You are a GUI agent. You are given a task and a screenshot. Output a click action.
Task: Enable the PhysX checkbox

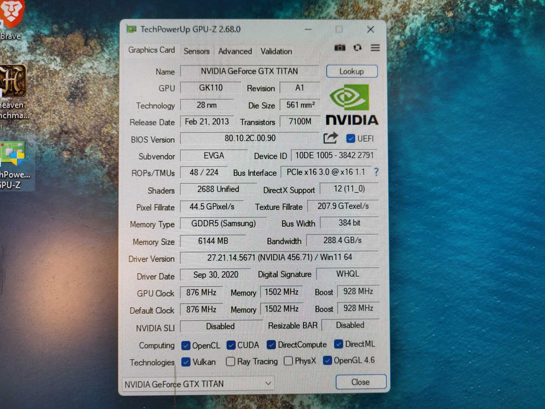coord(288,361)
